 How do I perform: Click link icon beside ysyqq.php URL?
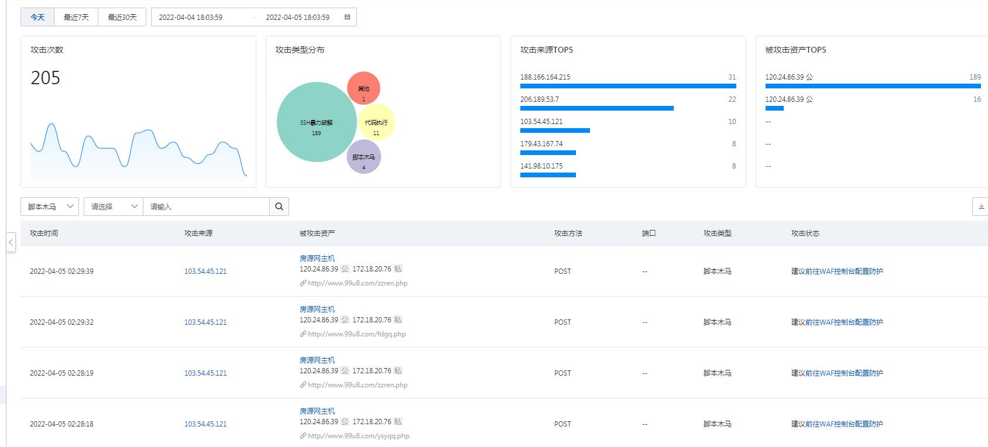303,436
